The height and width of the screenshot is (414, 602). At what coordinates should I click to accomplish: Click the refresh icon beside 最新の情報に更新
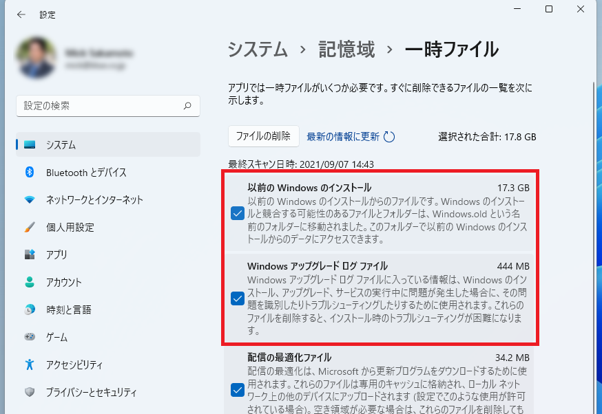pyautogui.click(x=389, y=137)
